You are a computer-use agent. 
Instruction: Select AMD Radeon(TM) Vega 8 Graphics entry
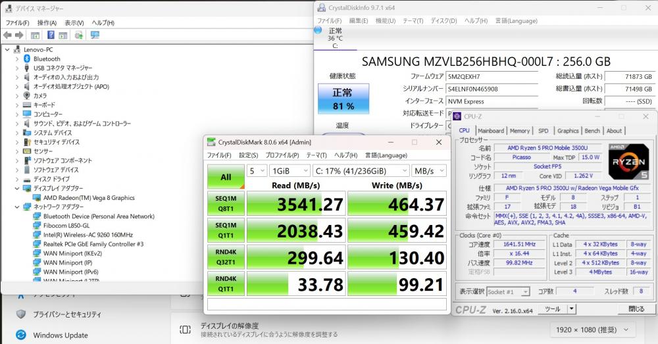[89, 197]
